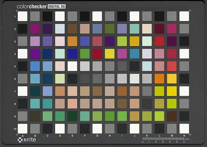
Task: Choose the dark blue swatch at E4
Action: [72, 54]
